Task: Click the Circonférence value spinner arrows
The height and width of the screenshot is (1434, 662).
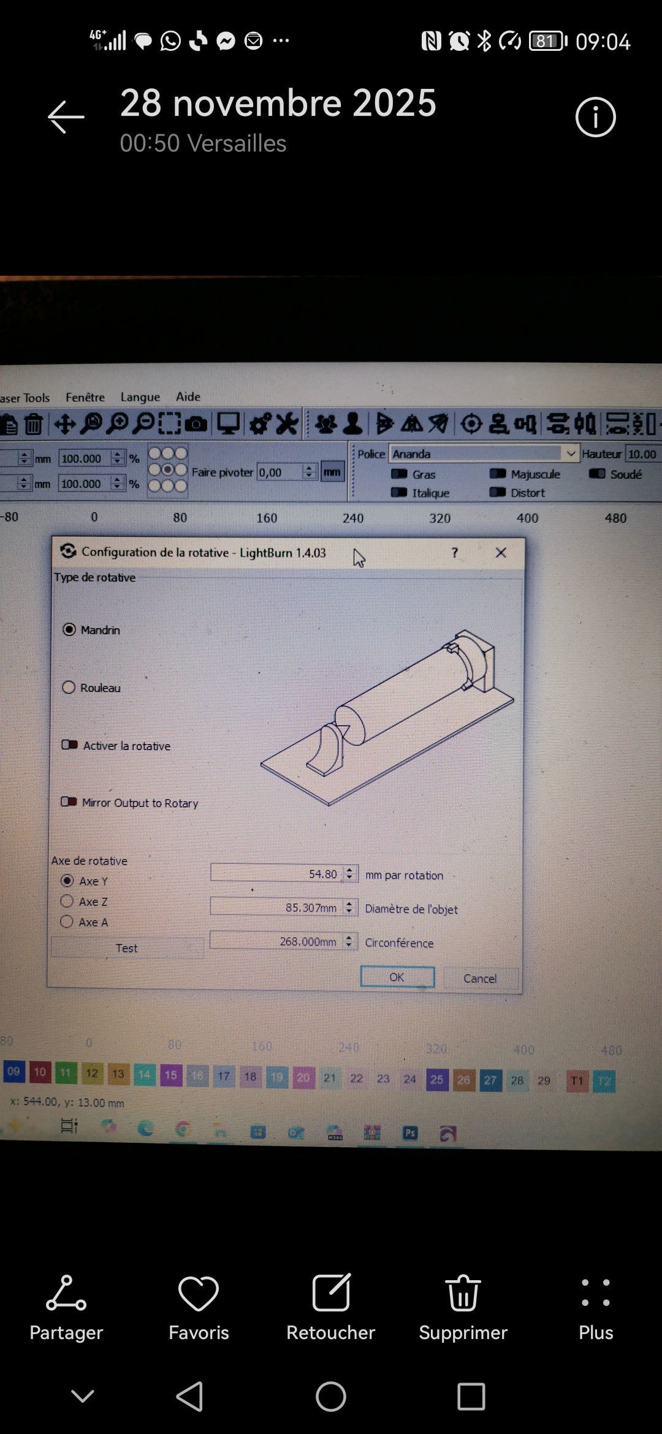Action: point(349,941)
